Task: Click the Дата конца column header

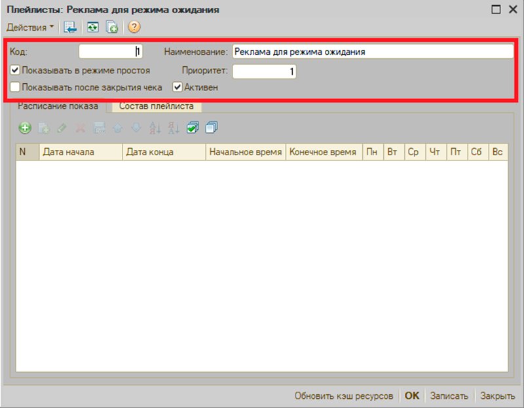Action: 164,152
